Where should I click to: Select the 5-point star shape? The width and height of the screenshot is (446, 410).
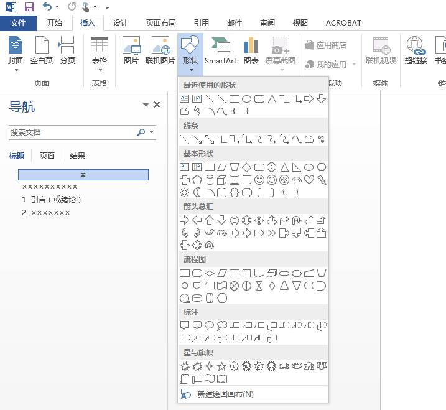(x=222, y=366)
